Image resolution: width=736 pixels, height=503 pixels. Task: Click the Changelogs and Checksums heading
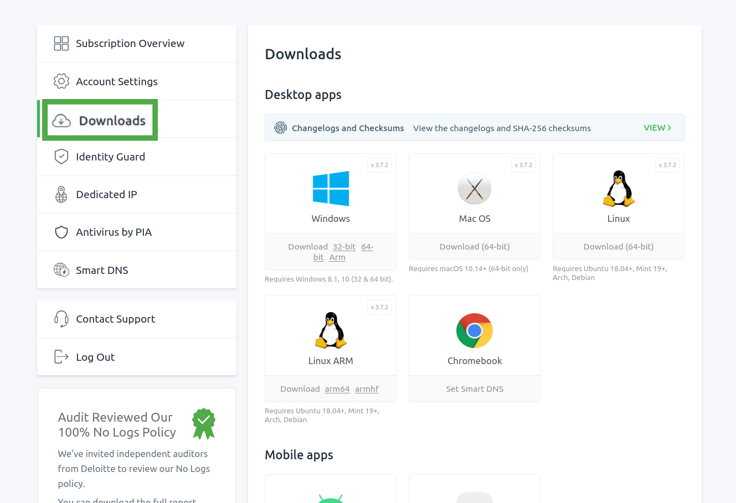click(348, 128)
